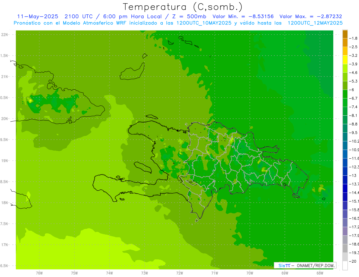Click the '73W' longitude axis label
Image resolution: width=359 pixels, height=277 pixels.
pos(144,273)
